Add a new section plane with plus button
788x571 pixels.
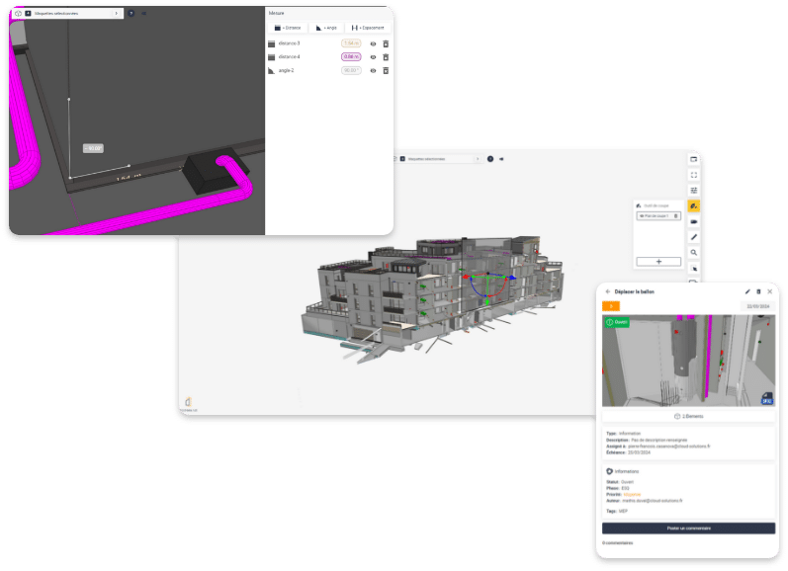coord(658,261)
